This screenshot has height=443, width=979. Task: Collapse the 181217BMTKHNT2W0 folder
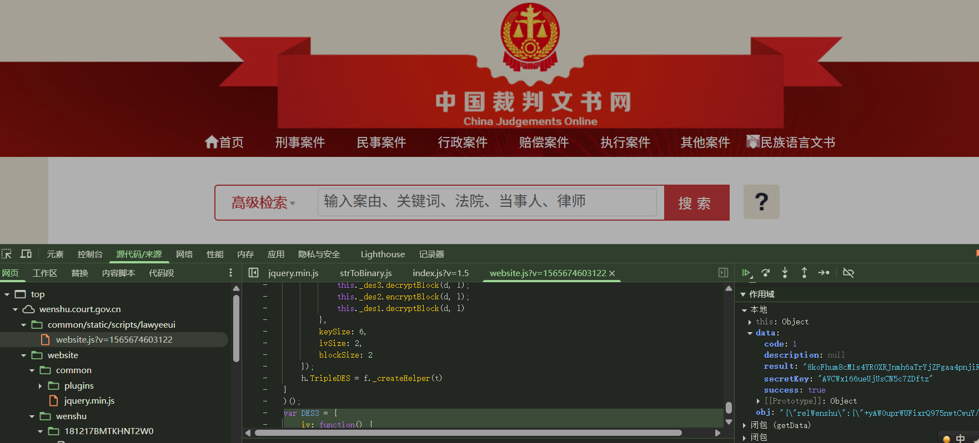(40, 431)
